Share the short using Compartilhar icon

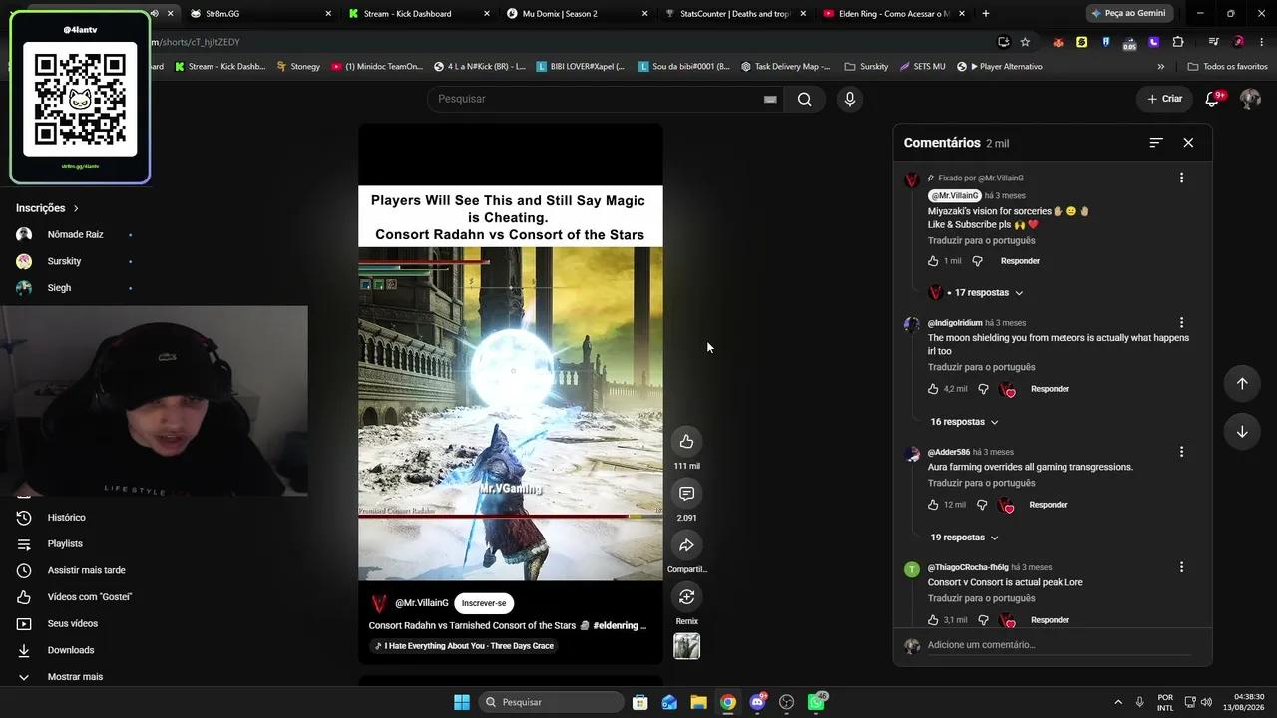pyautogui.click(x=686, y=545)
